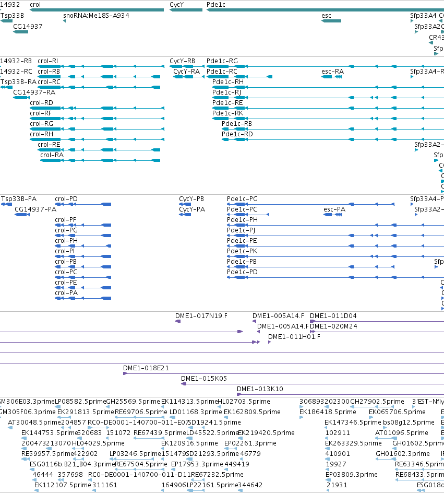Select protein crol-PA

pos(83,298)
